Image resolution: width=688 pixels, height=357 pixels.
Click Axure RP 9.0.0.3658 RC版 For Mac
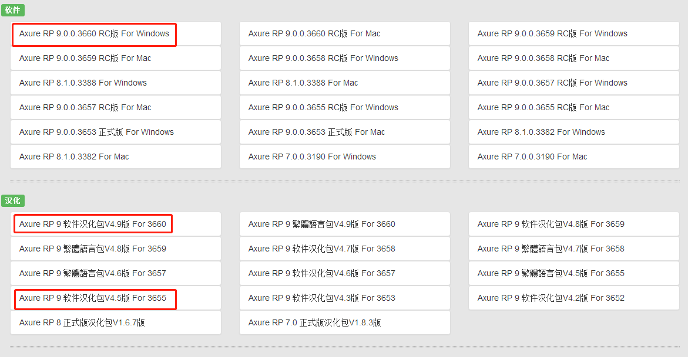click(573, 58)
